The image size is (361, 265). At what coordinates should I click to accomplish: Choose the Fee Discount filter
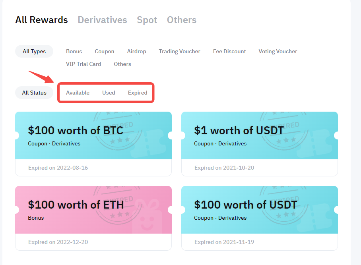click(229, 51)
